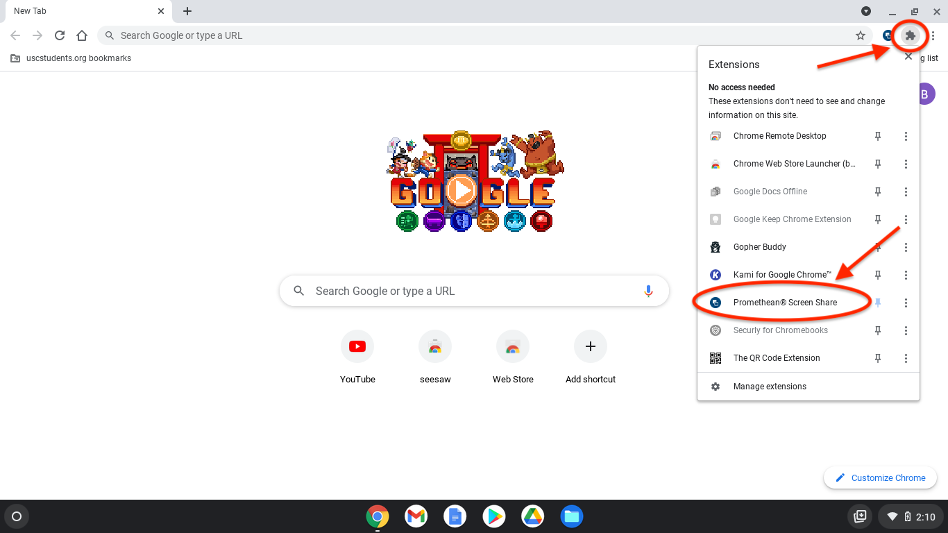Image resolution: width=948 pixels, height=533 pixels.
Task: Open more options for Kami for Google Chrome
Action: click(906, 275)
